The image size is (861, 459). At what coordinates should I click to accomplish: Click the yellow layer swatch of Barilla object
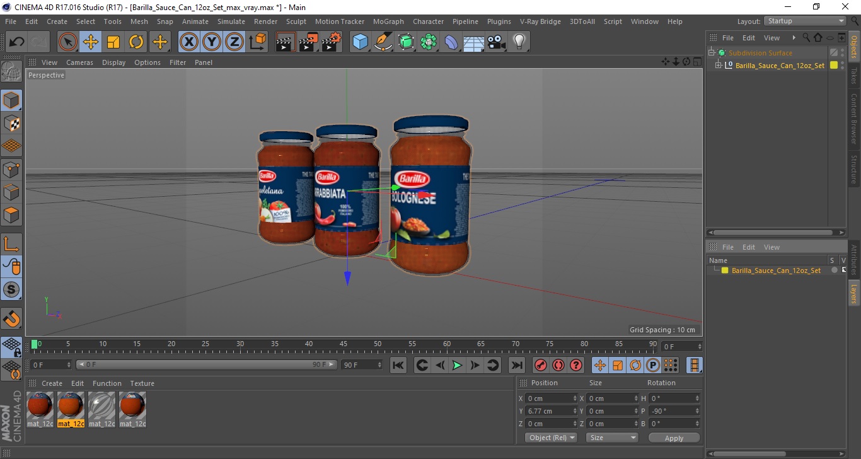(834, 65)
